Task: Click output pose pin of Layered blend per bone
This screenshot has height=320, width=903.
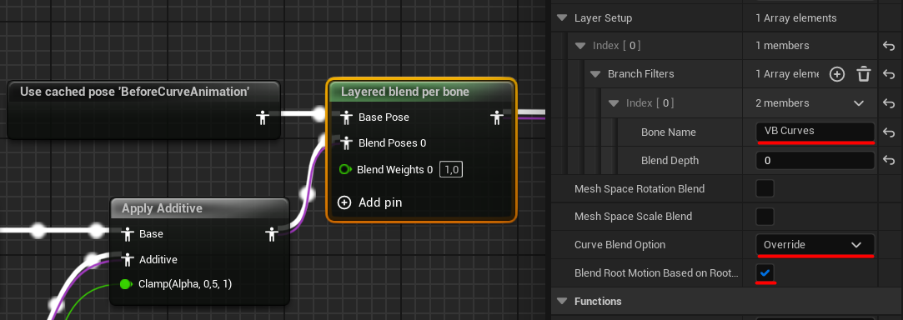Action: (x=496, y=117)
